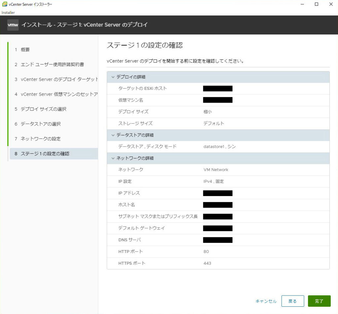
Task: Collapse the ネットワークの詳細 section
Action: (113, 158)
